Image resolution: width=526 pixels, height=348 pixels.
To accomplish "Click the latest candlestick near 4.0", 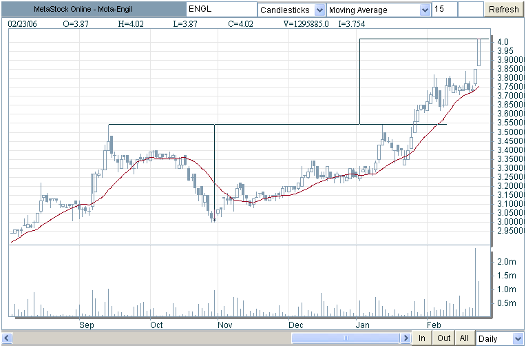I will tap(478, 53).
